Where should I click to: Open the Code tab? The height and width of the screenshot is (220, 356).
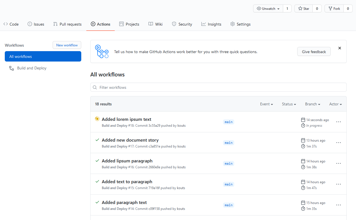click(x=11, y=24)
